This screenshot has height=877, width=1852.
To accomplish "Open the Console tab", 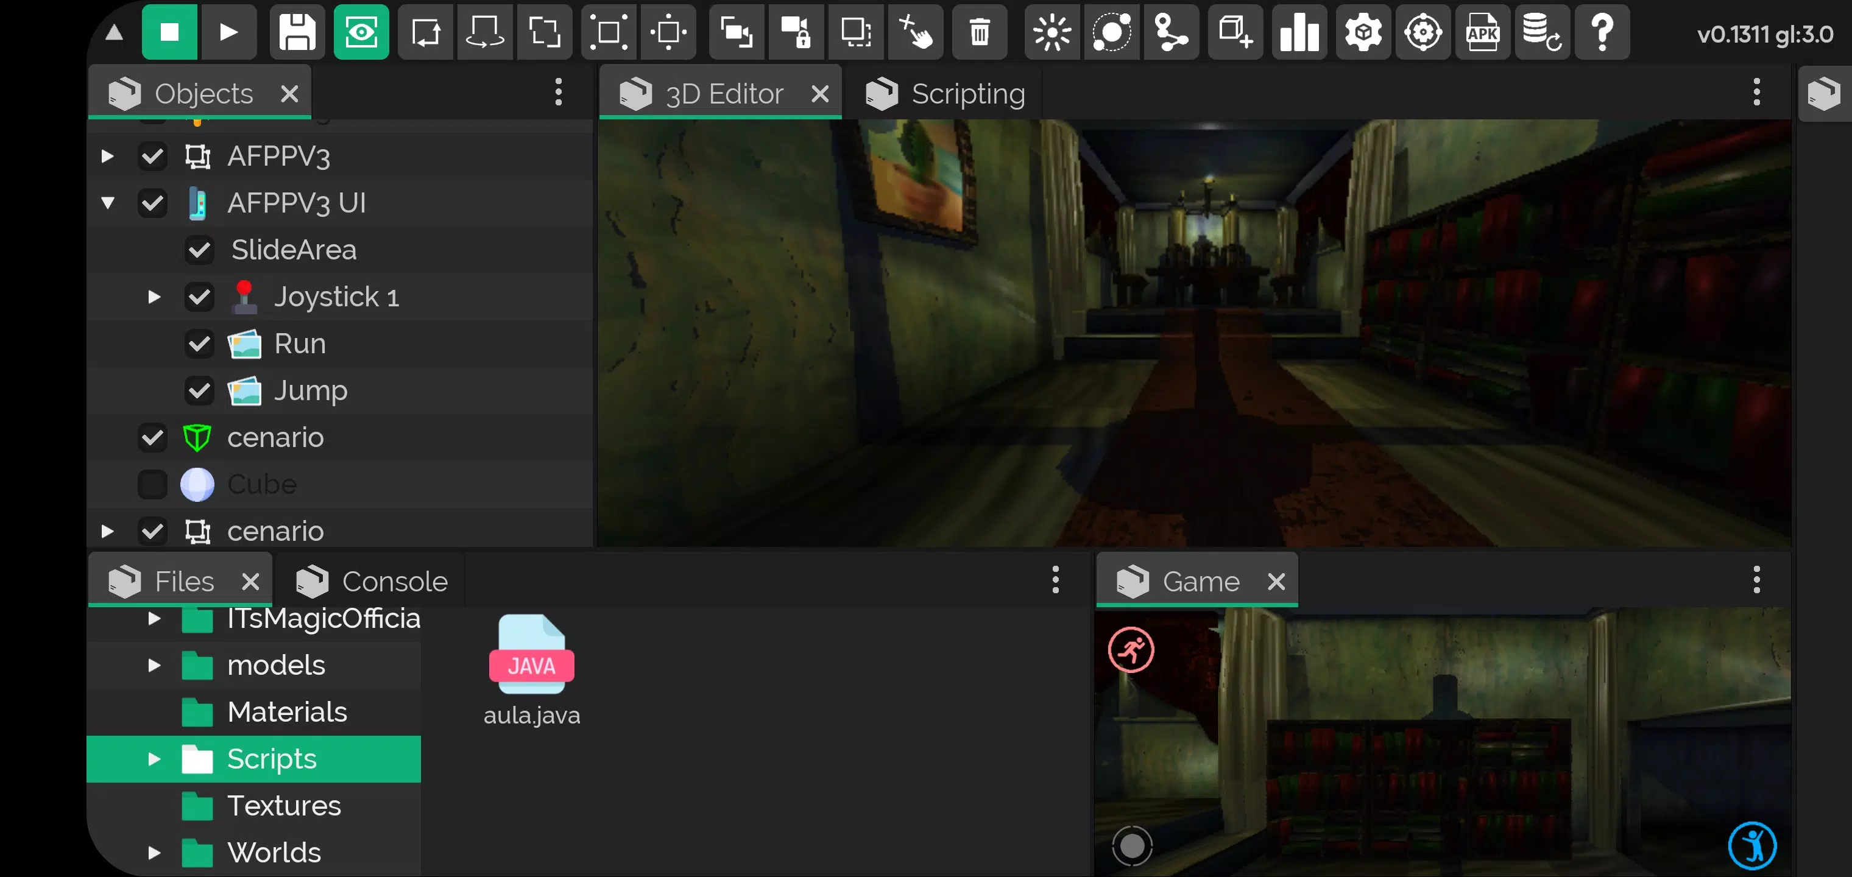I will click(394, 581).
